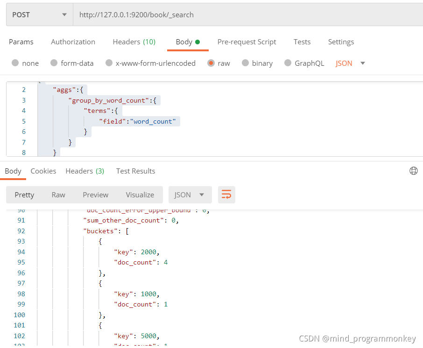Choose x-www-form-urlencoded body type
Screen dimensions: 423x348
(x=109, y=63)
